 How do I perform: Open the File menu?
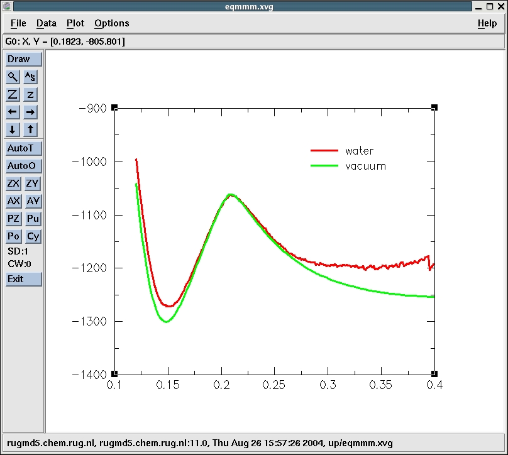18,23
